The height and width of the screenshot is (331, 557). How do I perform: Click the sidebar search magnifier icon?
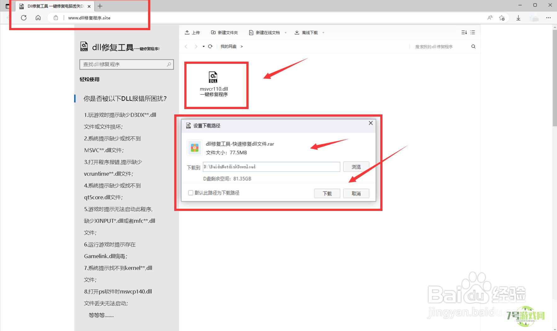pyautogui.click(x=169, y=64)
